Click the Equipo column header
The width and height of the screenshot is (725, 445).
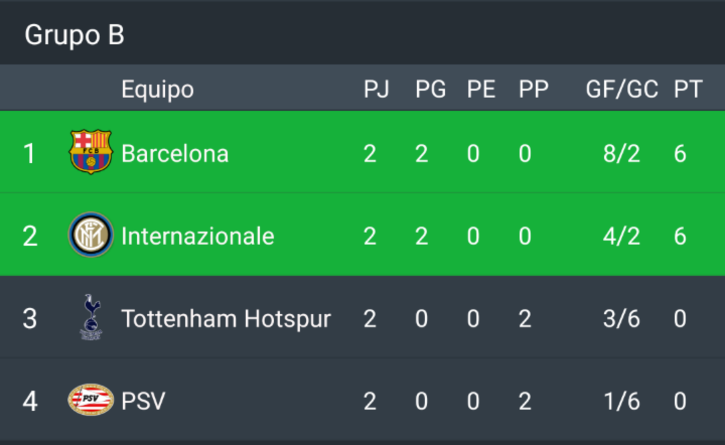point(157,90)
